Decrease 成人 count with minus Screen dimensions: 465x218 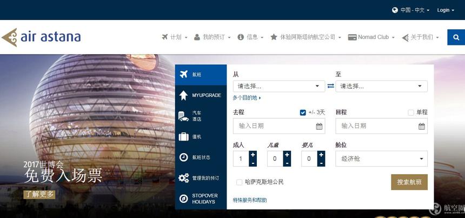point(253,163)
